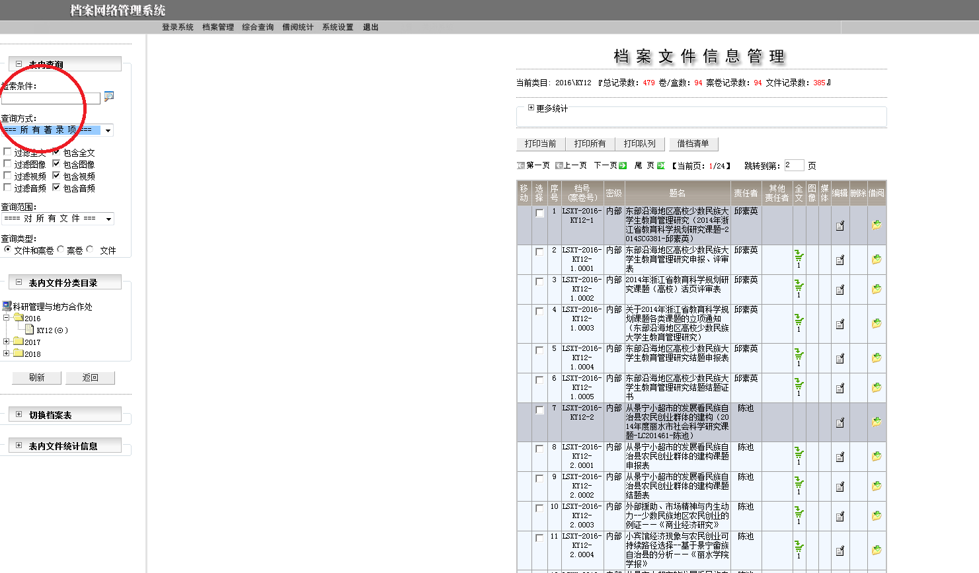Click the 借档清单 button

pos(693,144)
